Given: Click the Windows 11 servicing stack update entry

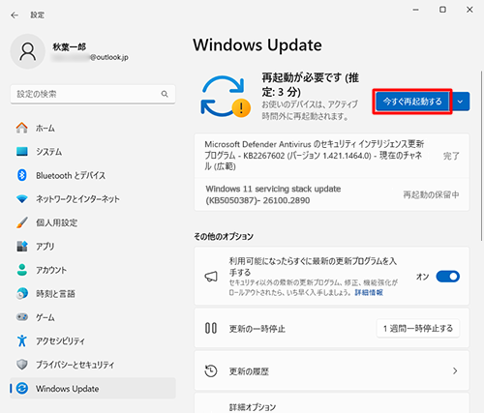Looking at the screenshot, I should tap(332, 194).
